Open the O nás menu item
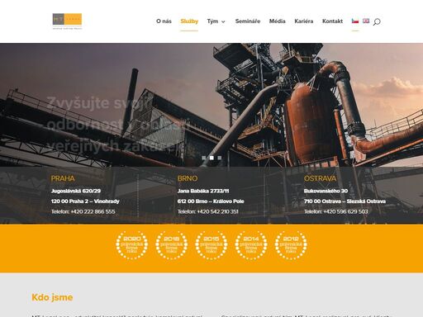Image resolution: width=423 pixels, height=317 pixels. [x=164, y=21]
